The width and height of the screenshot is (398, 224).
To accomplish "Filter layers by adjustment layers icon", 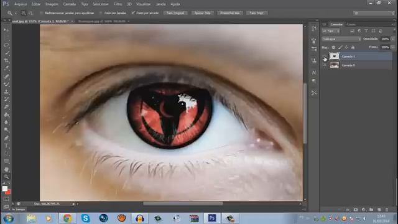I will pos(359,31).
